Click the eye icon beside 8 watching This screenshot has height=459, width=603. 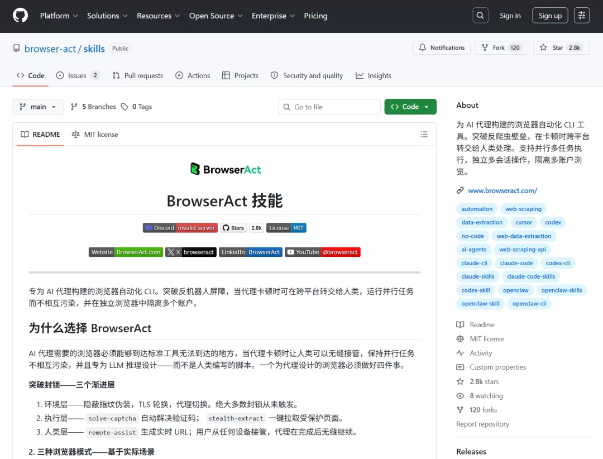[460, 395]
